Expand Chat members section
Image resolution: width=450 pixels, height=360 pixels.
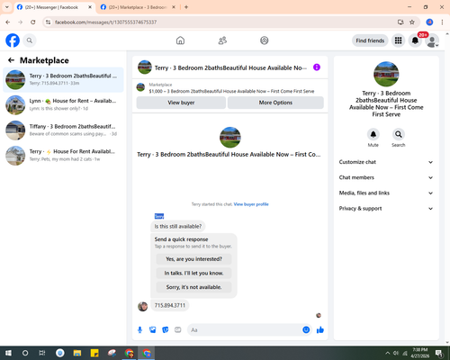click(386, 177)
